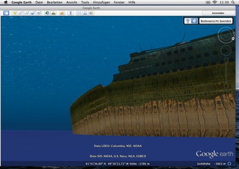
Task: Click the zoom slider on the right
Action: click(x=226, y=73)
